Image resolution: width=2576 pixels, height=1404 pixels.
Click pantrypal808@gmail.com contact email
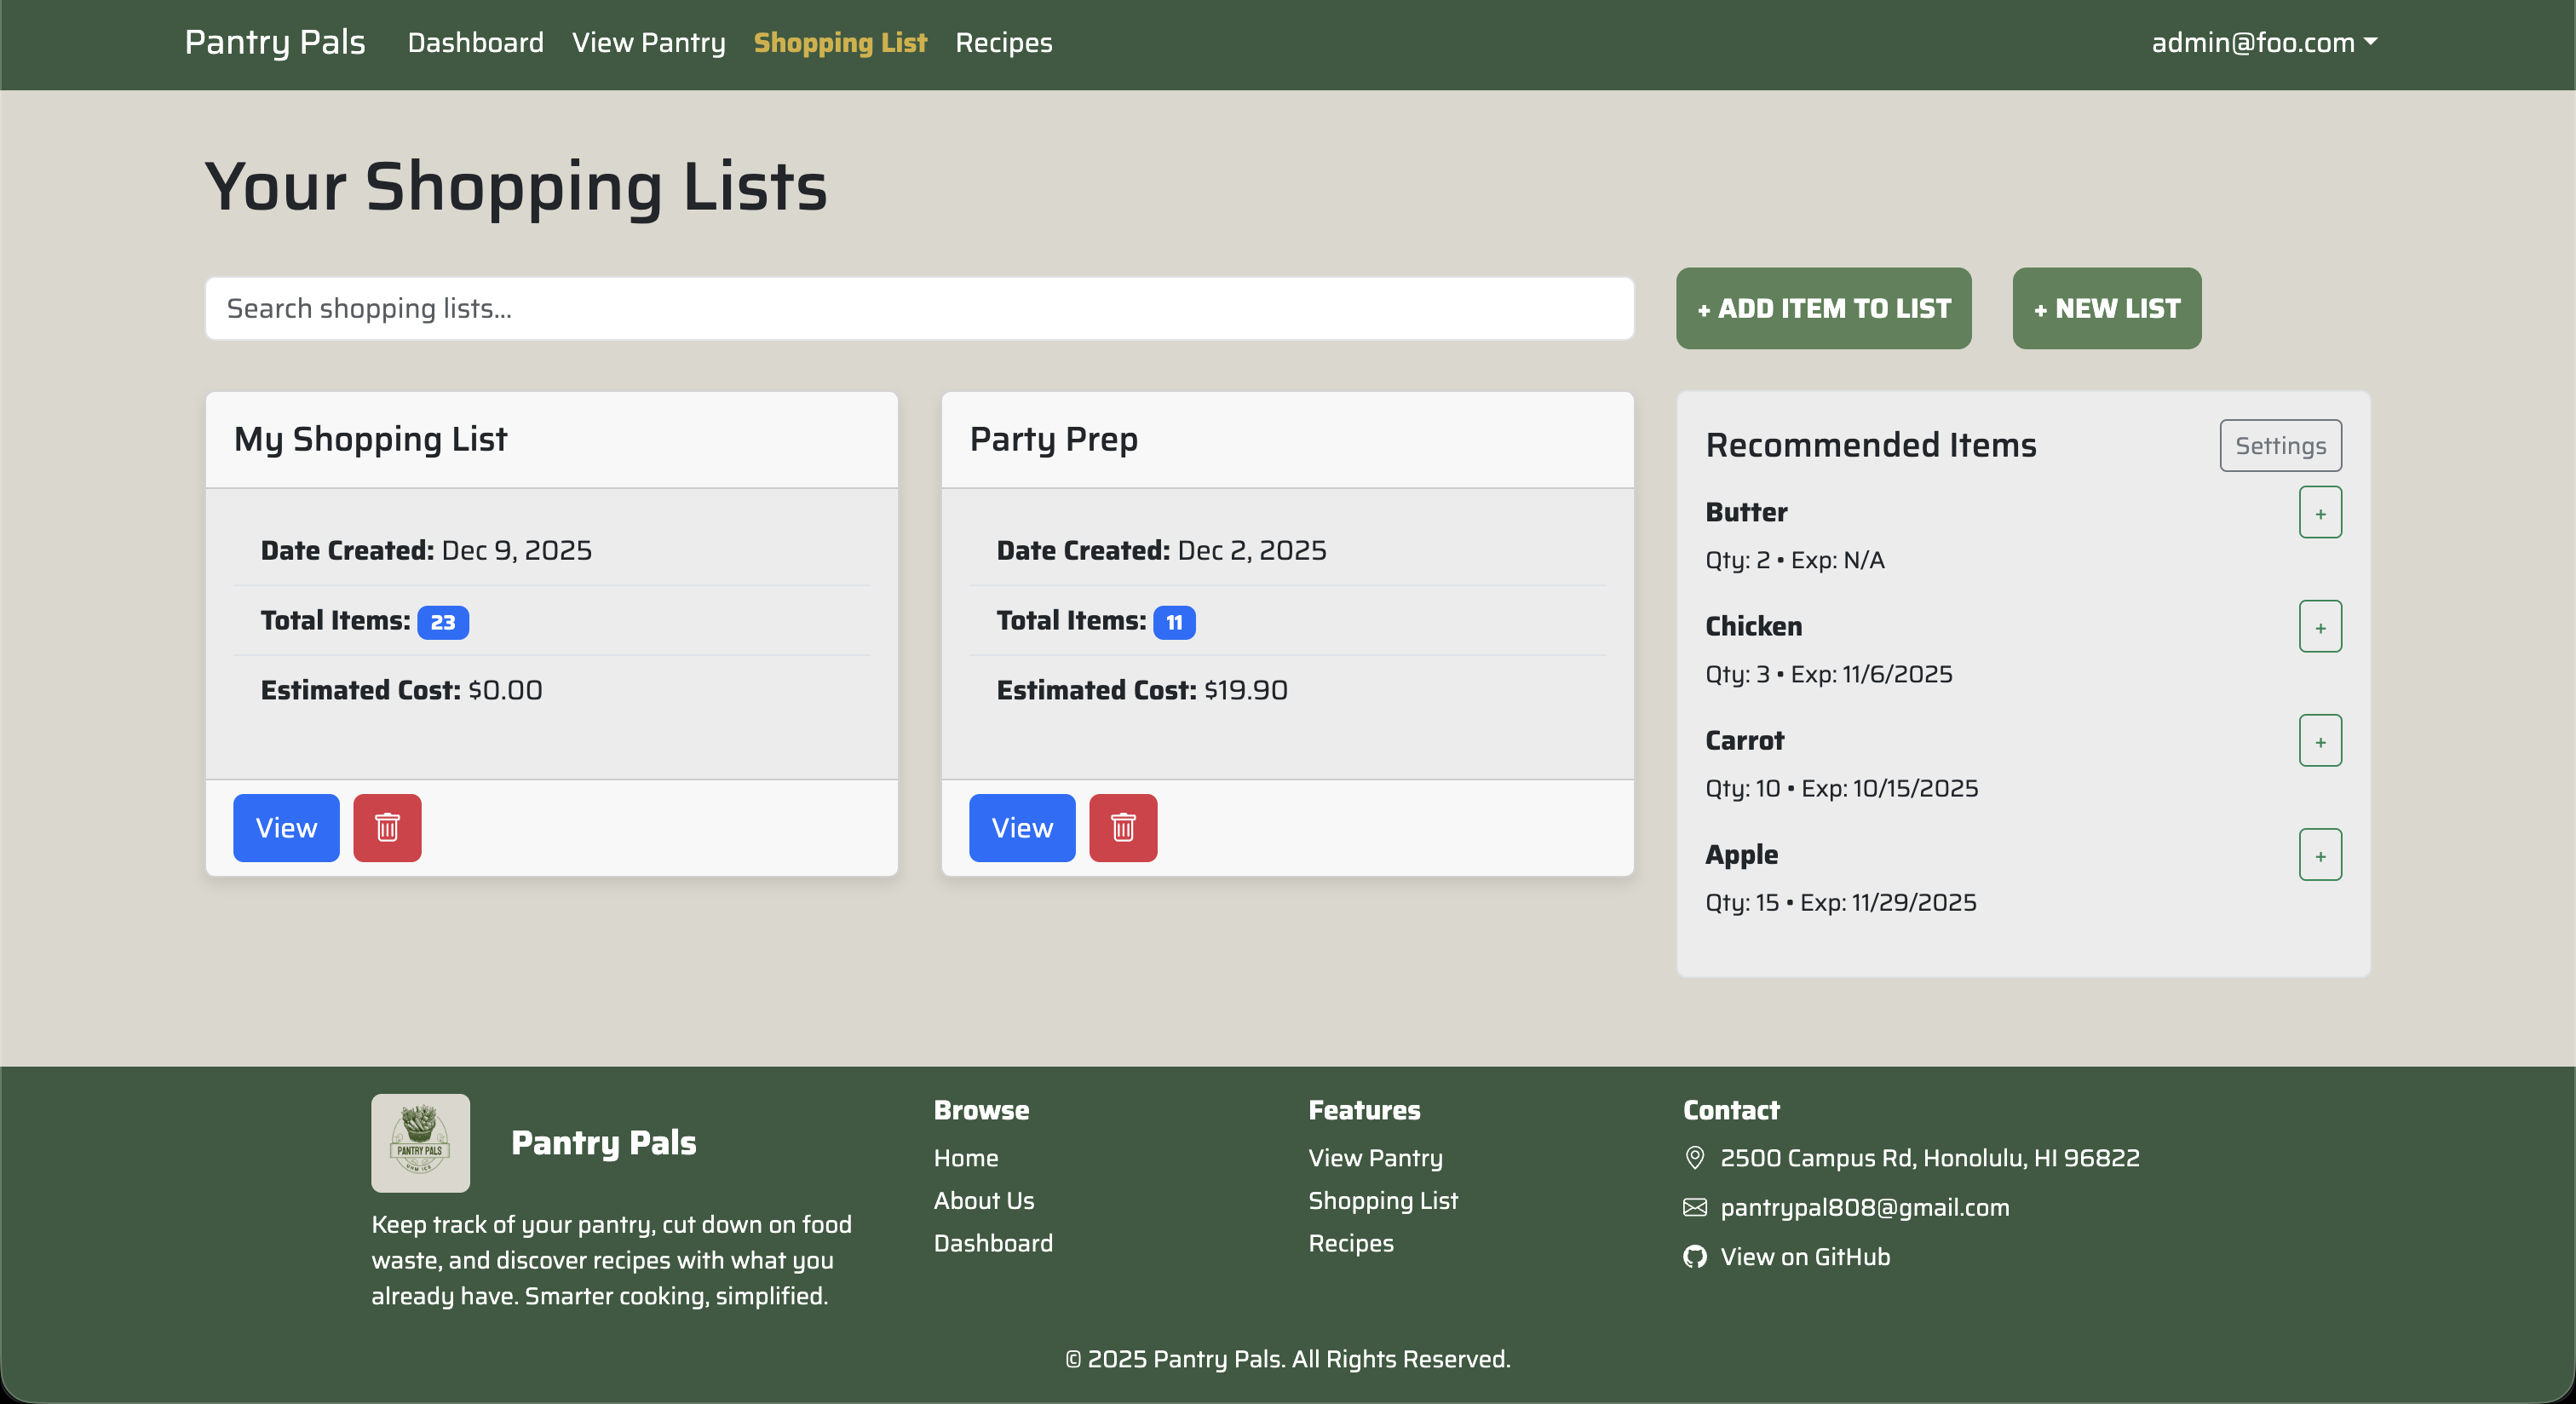pos(1865,1207)
